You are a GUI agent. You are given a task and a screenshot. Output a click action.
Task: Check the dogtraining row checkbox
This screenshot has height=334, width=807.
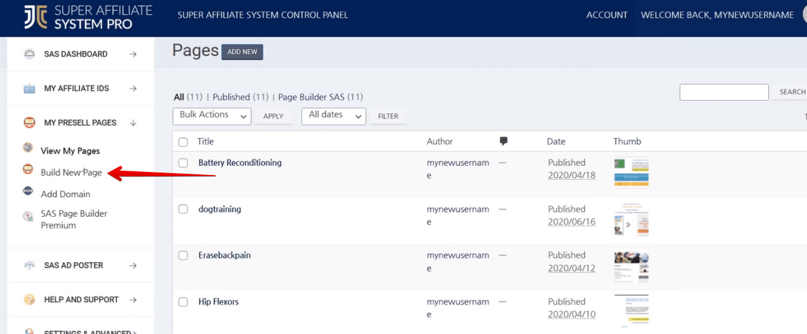coord(183,209)
